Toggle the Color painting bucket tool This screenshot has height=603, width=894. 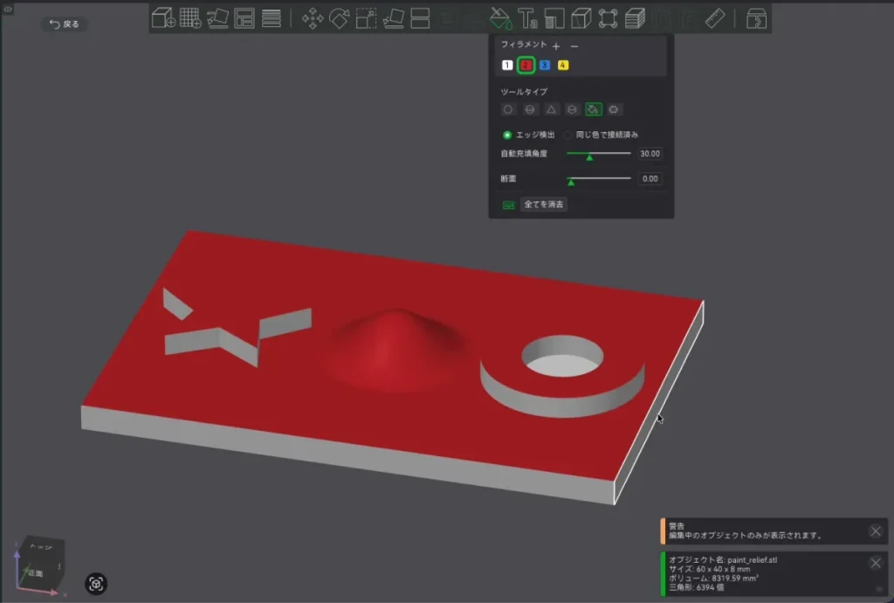[x=500, y=18]
